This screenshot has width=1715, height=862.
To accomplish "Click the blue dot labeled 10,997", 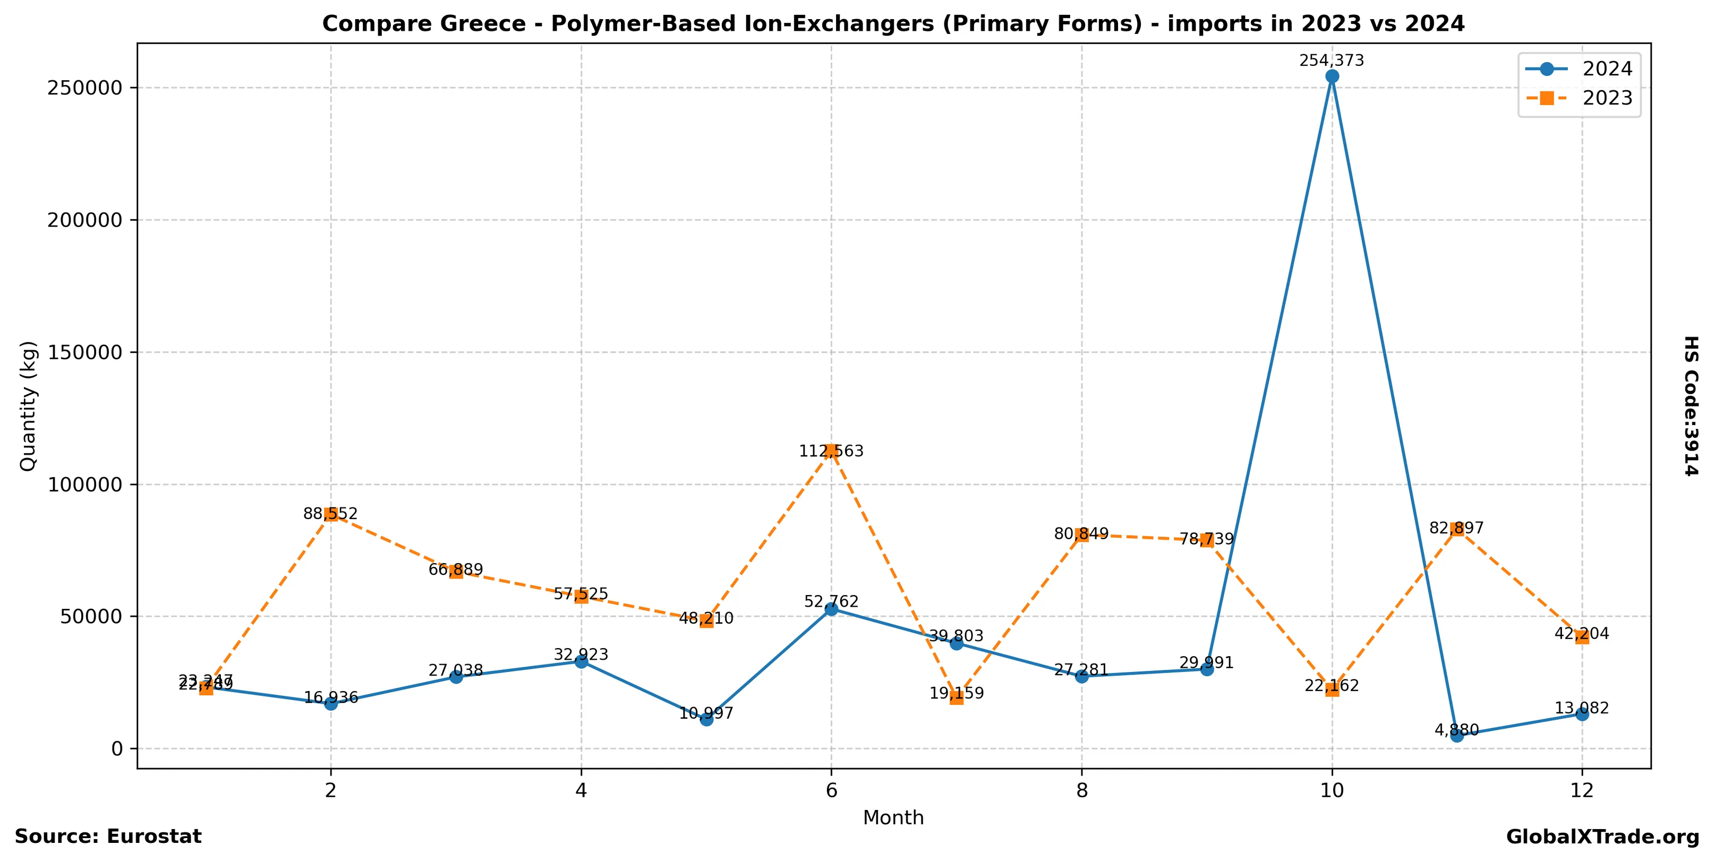I will [x=706, y=719].
